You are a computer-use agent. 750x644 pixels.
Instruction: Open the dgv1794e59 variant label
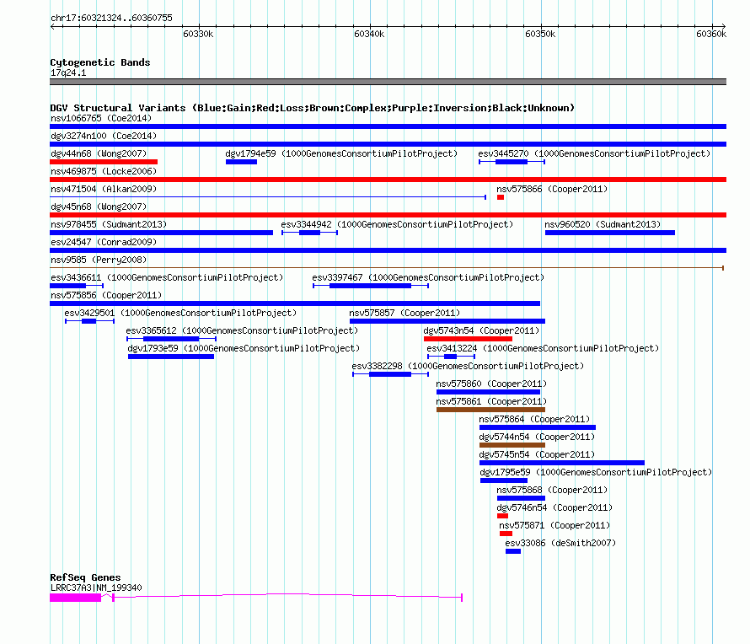pyautogui.click(x=341, y=153)
